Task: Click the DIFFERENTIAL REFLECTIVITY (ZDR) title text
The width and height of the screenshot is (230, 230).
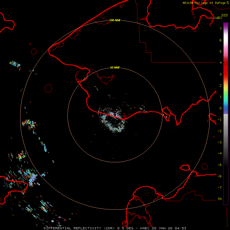Action: [80, 228]
